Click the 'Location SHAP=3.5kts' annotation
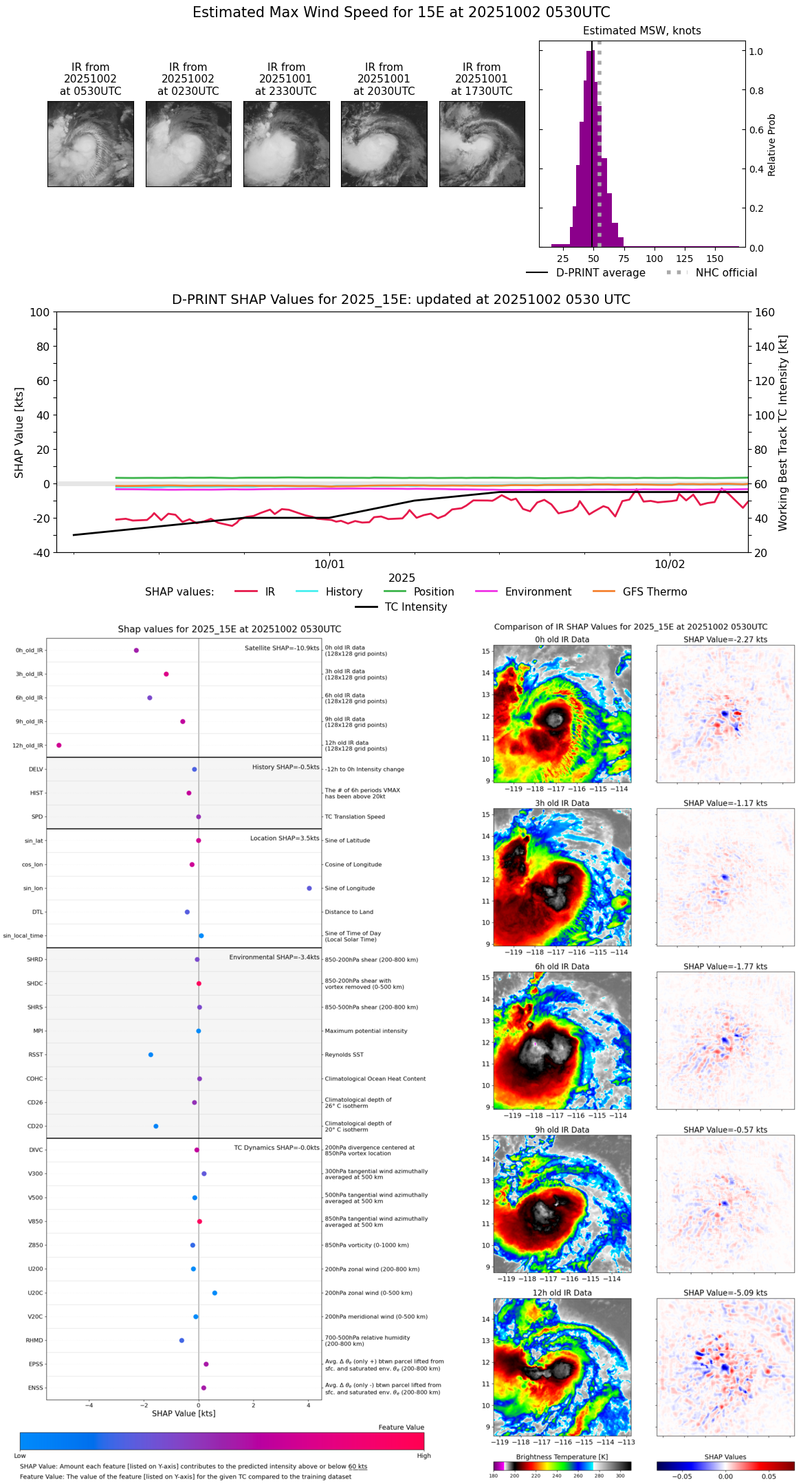Image resolution: width=803 pixels, height=1484 pixels. [285, 838]
